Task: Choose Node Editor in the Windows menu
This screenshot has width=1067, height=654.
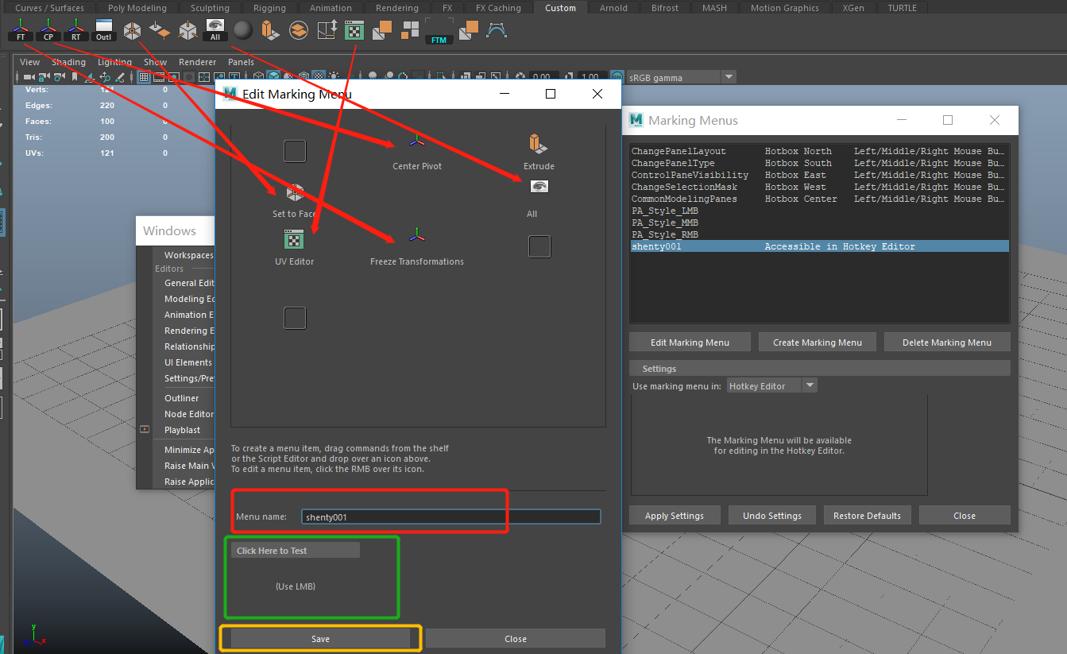Action: [184, 414]
